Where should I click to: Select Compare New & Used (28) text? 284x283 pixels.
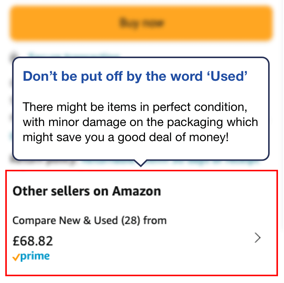89,220
